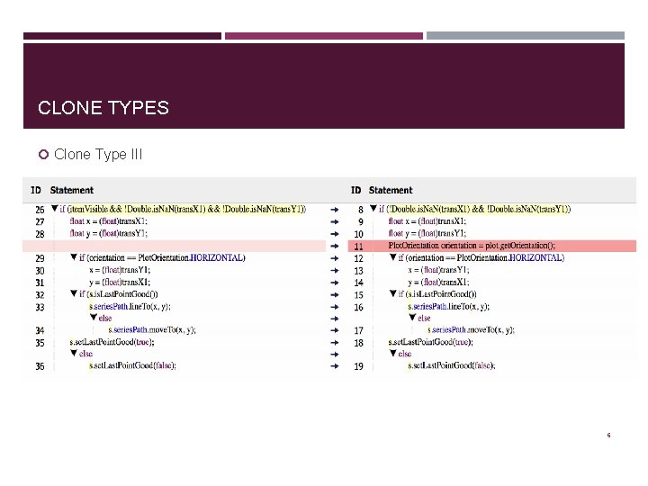Image resolution: width=648 pixels, height=486 pixels.
Task: Collapse the row 26 itemVisible if-block triangle
Action: point(54,209)
